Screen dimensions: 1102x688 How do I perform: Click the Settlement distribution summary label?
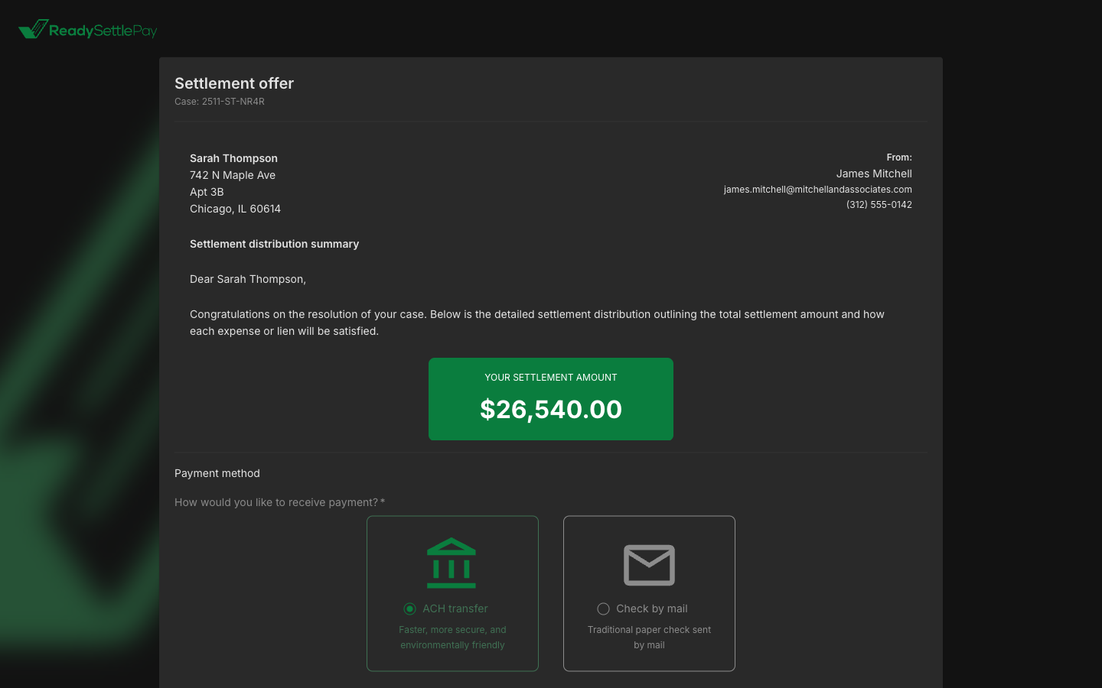(x=274, y=244)
